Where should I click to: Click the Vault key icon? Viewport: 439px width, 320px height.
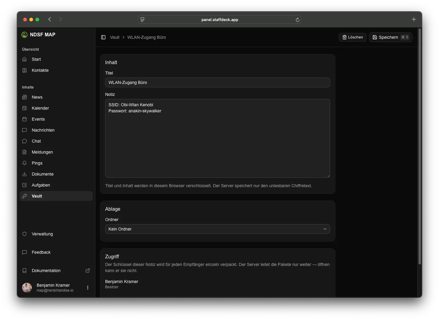click(24, 196)
